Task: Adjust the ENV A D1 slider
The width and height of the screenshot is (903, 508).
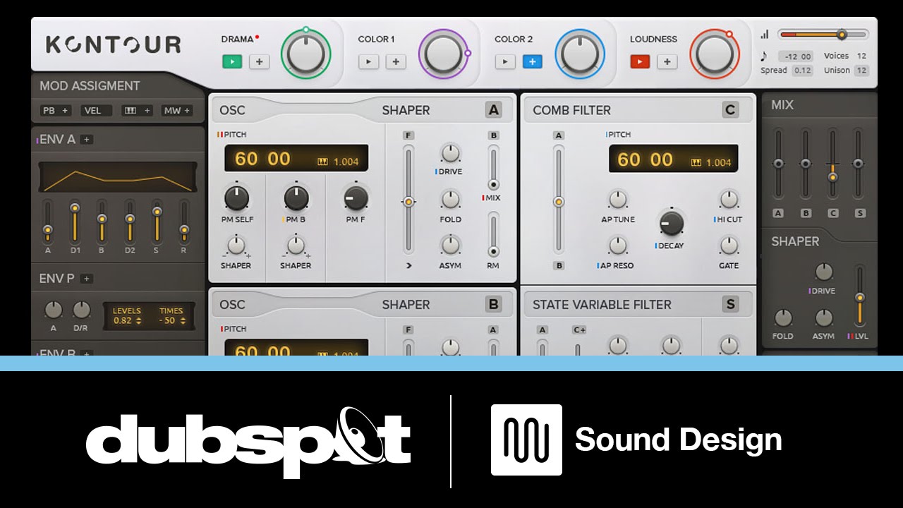Action: click(75, 221)
